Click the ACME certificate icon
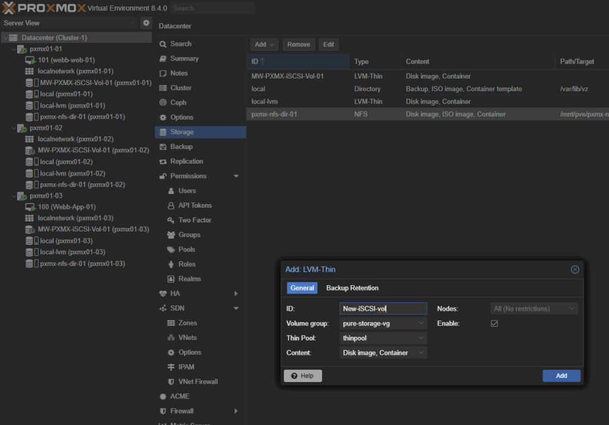This screenshot has width=609, height=425. click(x=163, y=396)
